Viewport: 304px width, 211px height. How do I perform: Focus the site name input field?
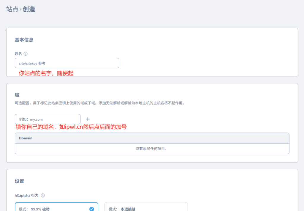point(67,63)
